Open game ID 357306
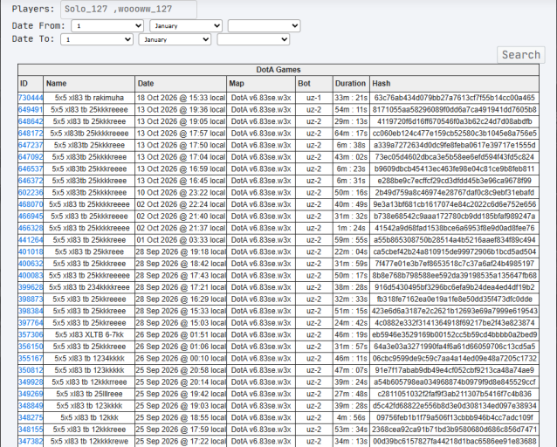This screenshot has width=557, height=447. click(x=31, y=334)
